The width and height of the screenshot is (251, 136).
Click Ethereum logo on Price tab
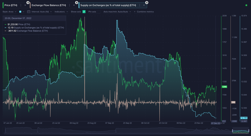[x=28, y=3]
